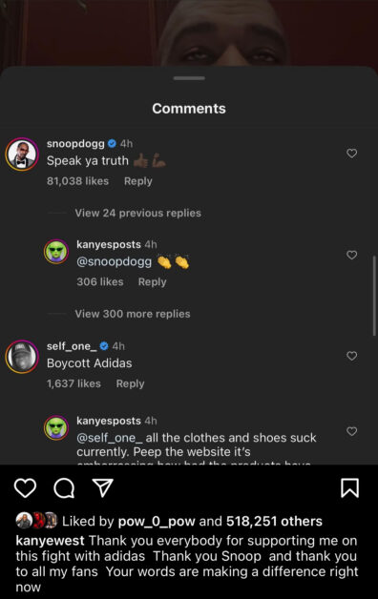Click the comments scrollbar thumb

click(x=374, y=296)
